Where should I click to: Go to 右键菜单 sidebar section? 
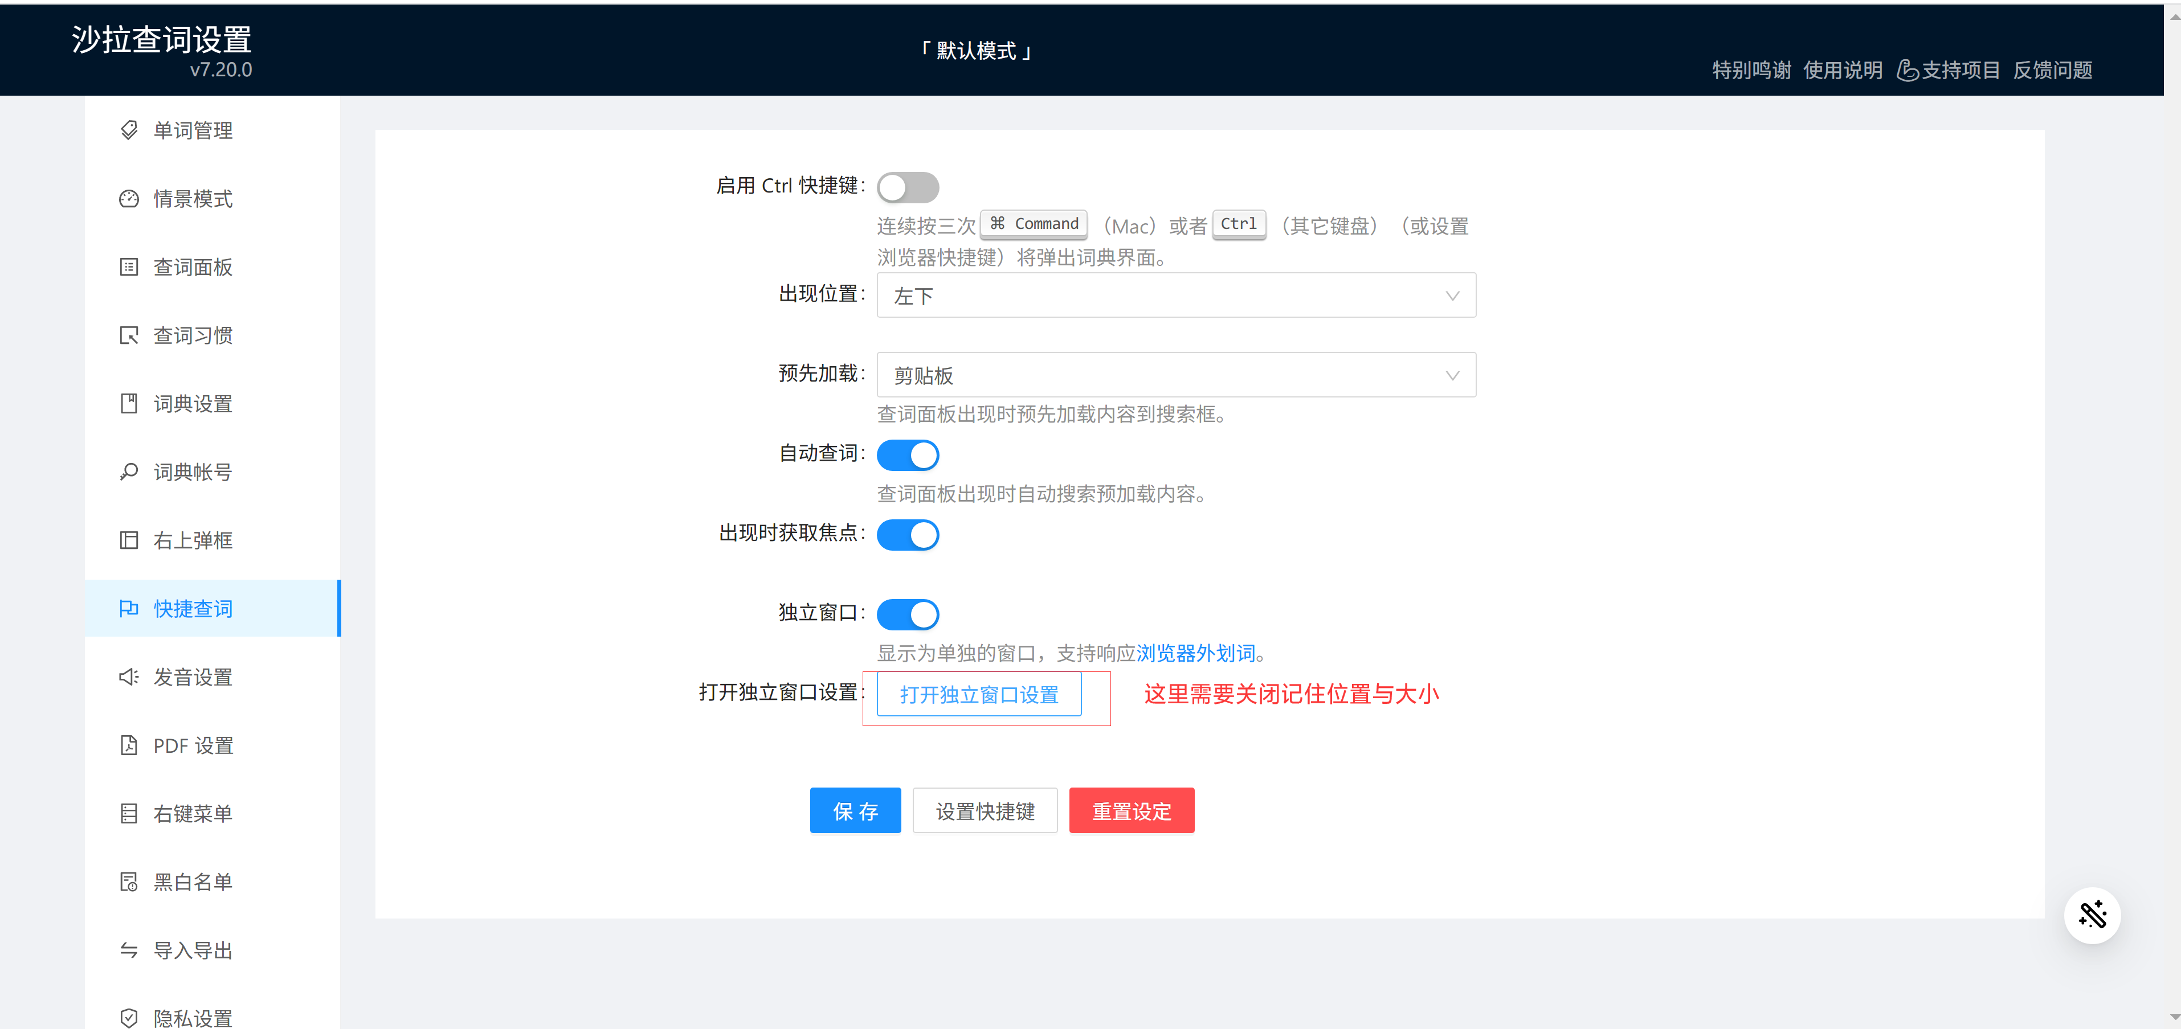point(193,814)
